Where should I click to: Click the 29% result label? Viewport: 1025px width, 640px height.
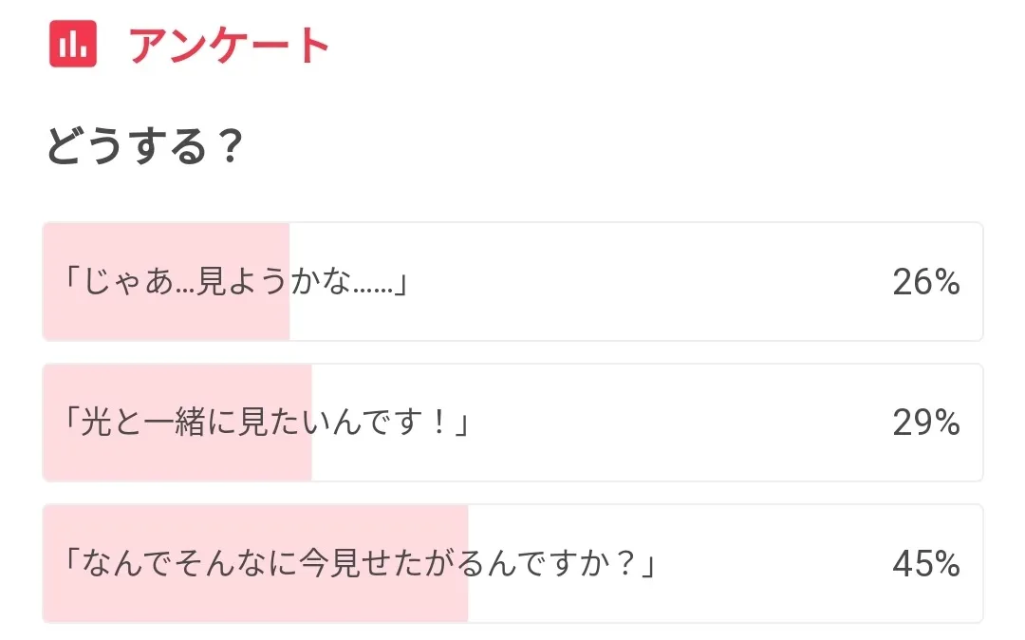(x=925, y=423)
